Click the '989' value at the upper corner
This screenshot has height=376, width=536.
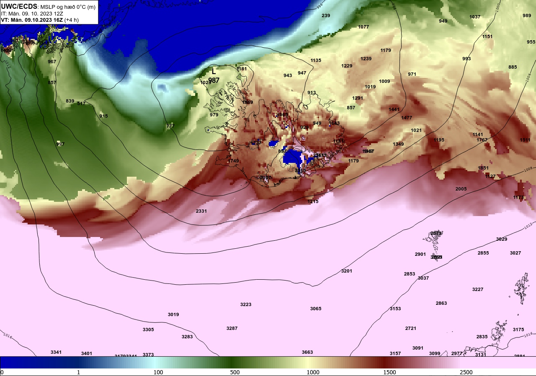[x=527, y=15]
